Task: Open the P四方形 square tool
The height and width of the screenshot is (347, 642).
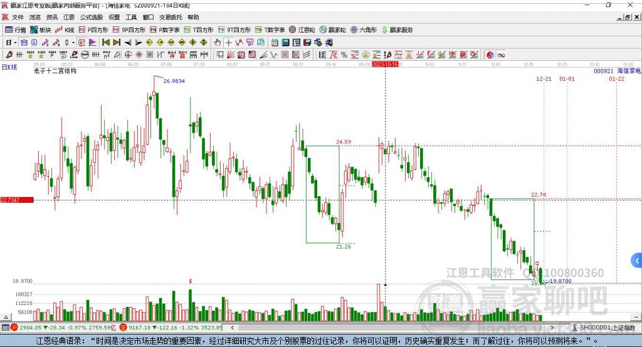Action: pyautogui.click(x=93, y=30)
